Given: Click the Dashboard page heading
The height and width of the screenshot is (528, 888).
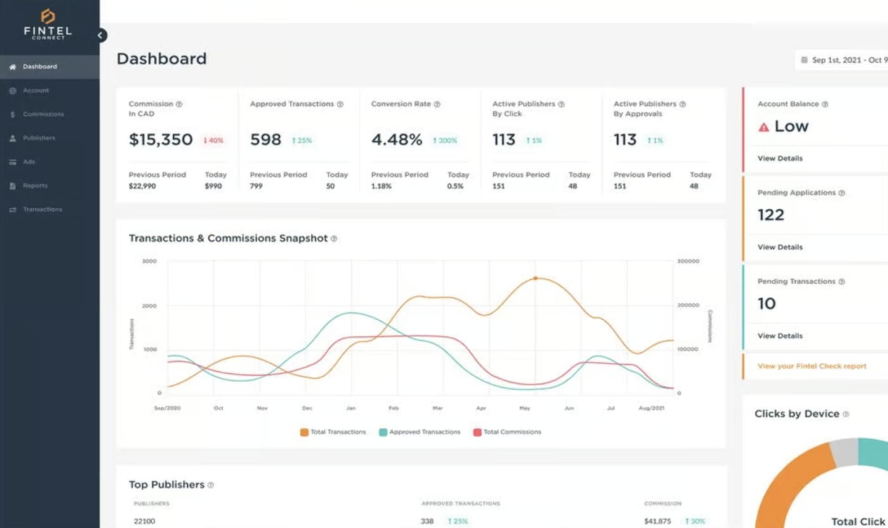Looking at the screenshot, I should 162,59.
